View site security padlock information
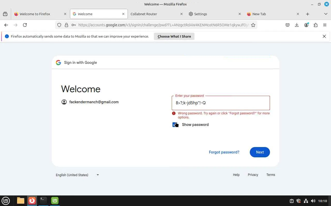331x206 pixels. (x=66, y=25)
